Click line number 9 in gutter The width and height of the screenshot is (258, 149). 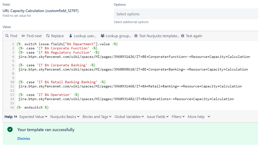click(x=13, y=78)
